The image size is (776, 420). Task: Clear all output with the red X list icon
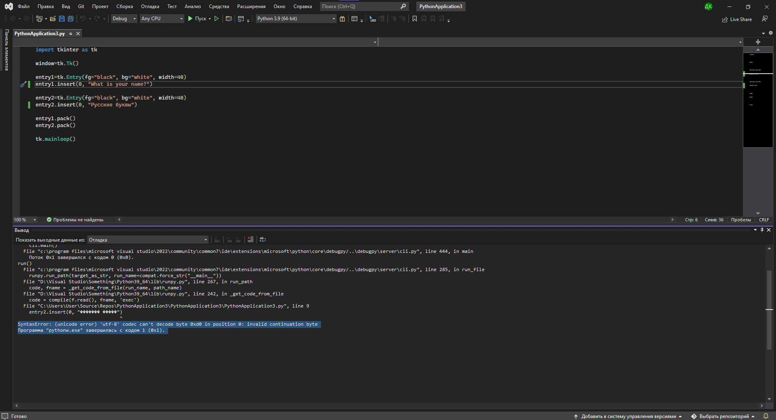(x=251, y=240)
